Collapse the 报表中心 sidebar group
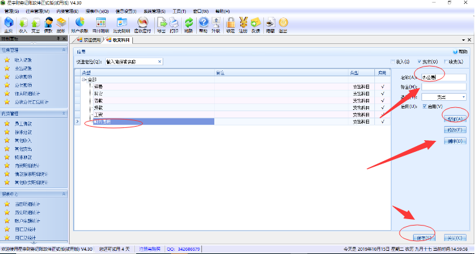The height and width of the screenshot is (254, 475). point(64,194)
